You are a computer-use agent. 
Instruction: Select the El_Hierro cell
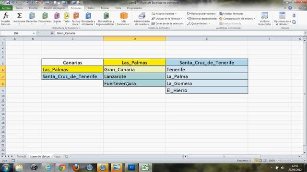click(x=207, y=90)
